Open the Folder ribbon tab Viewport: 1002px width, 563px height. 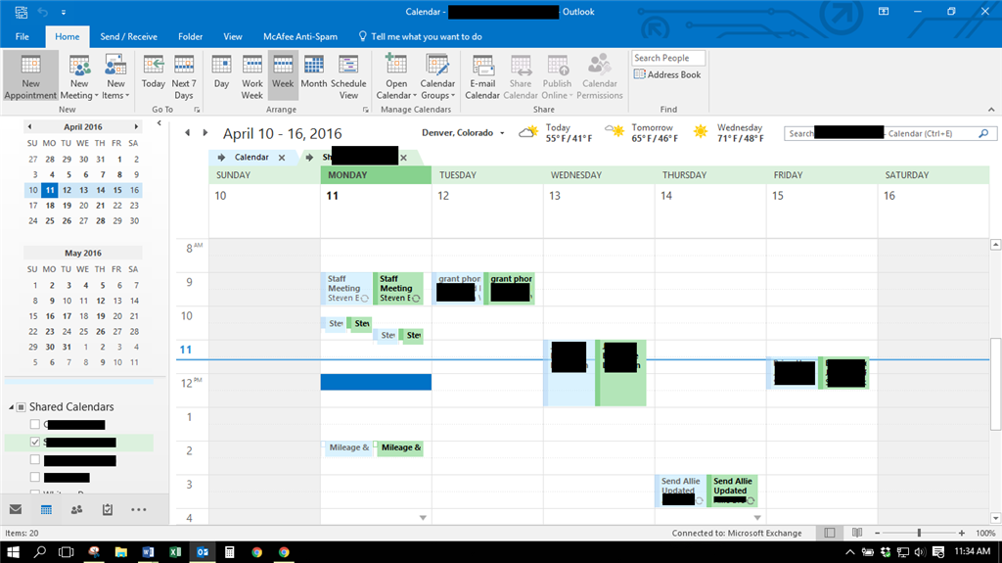[x=191, y=36]
